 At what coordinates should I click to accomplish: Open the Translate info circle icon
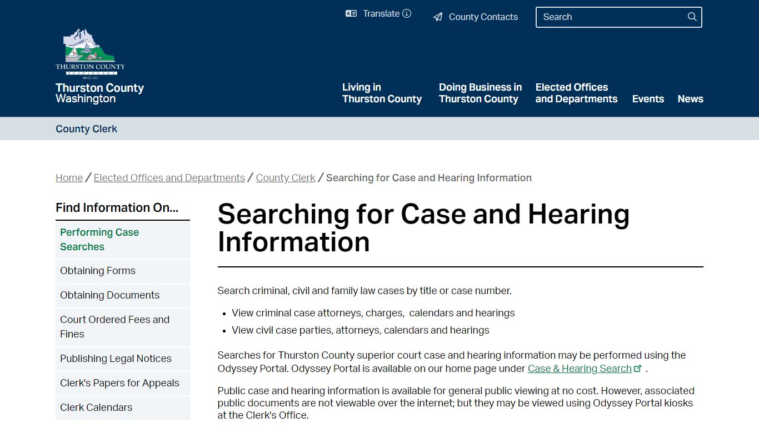[407, 14]
